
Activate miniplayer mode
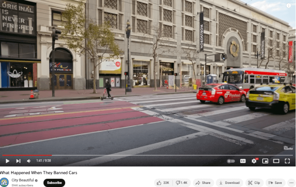click(265, 161)
